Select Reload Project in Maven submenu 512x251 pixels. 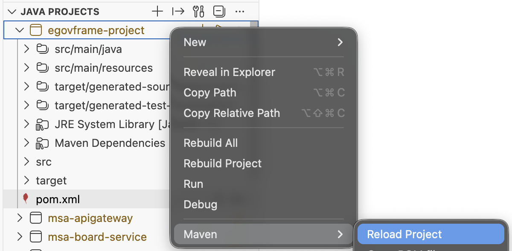point(404,234)
